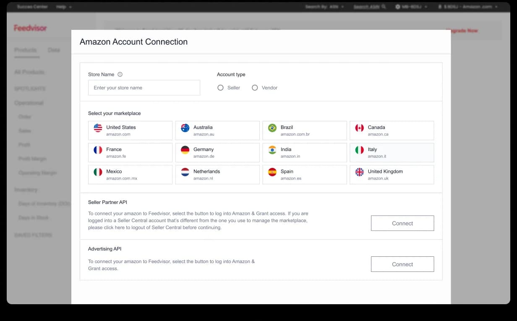Select All Products in the background sidebar
The height and width of the screenshot is (321, 517).
point(29,72)
